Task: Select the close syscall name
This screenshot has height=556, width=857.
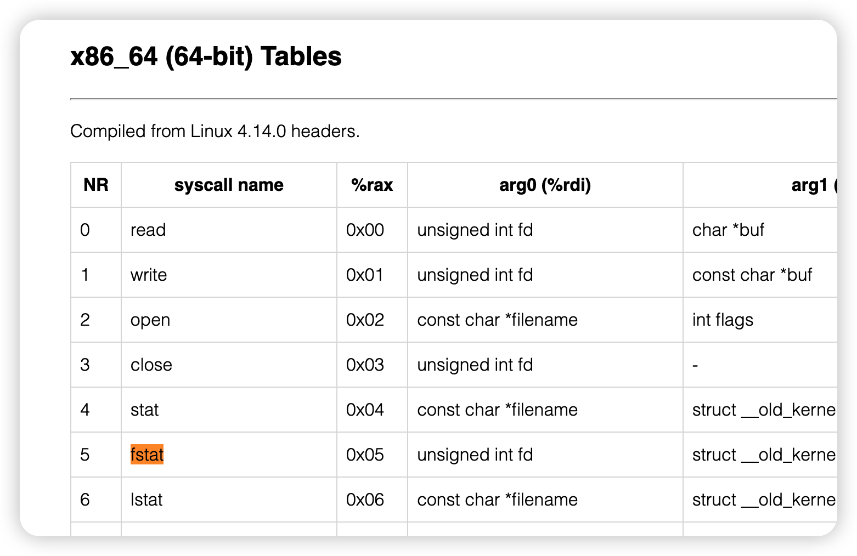Action: point(151,365)
